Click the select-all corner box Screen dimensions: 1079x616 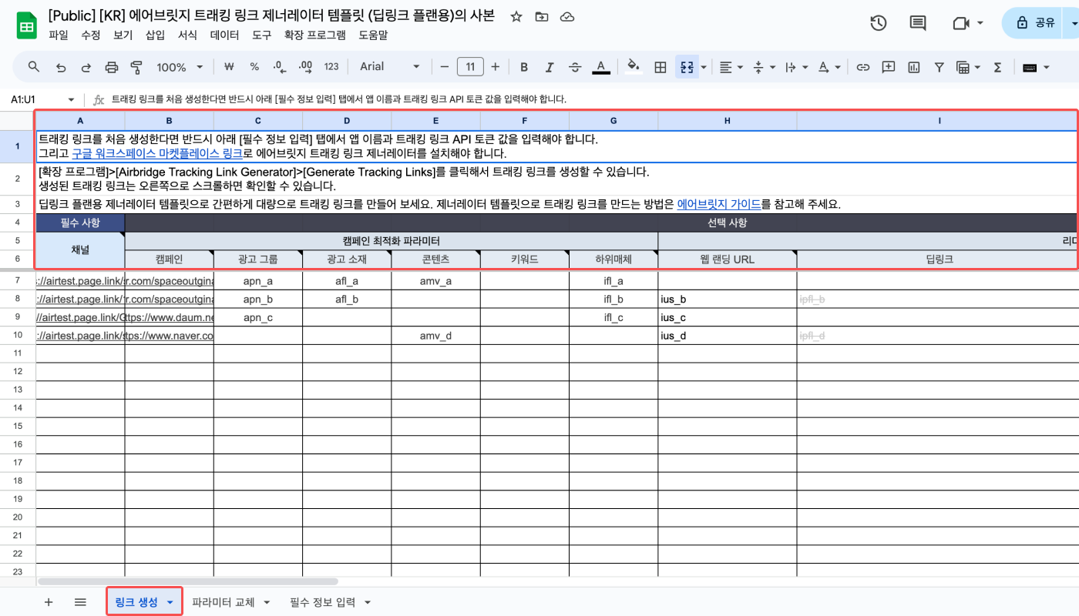tap(18, 121)
